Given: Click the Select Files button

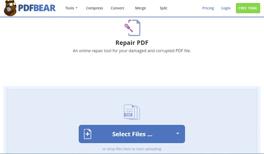Looking at the screenshot, I should pyautogui.click(x=124, y=134).
